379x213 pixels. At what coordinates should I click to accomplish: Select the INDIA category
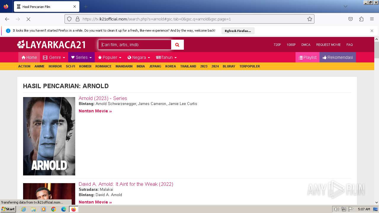tap(141, 66)
